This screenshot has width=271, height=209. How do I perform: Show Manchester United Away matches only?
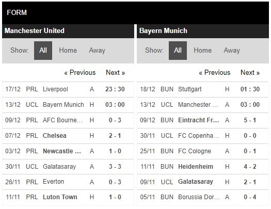(97, 51)
